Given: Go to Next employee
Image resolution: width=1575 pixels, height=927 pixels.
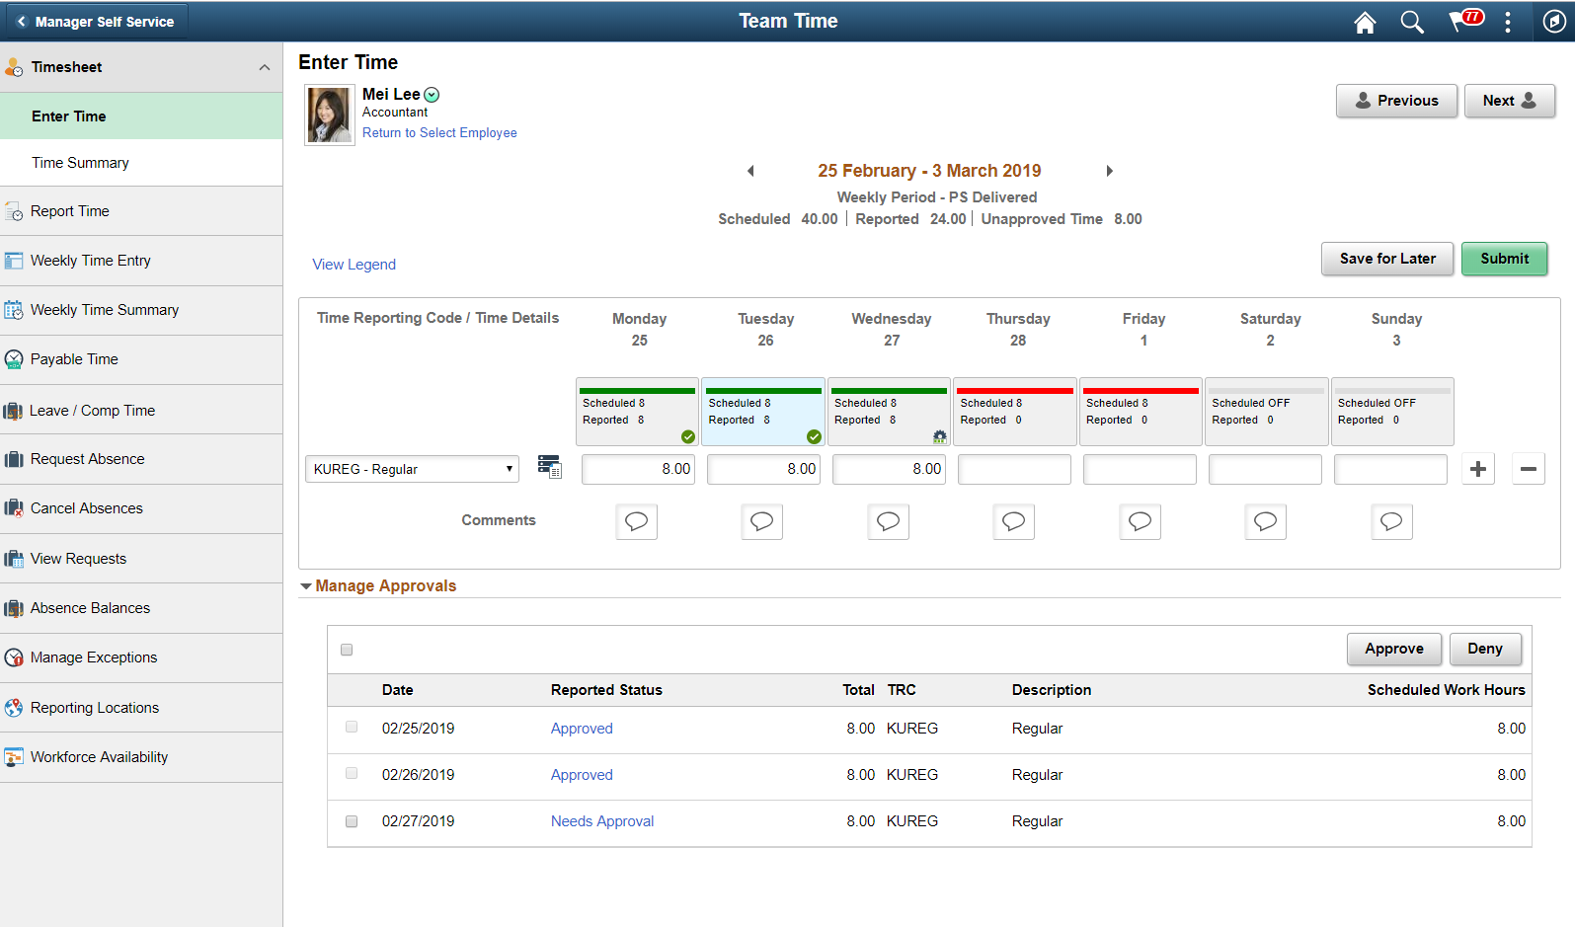Looking at the screenshot, I should click(x=1509, y=101).
